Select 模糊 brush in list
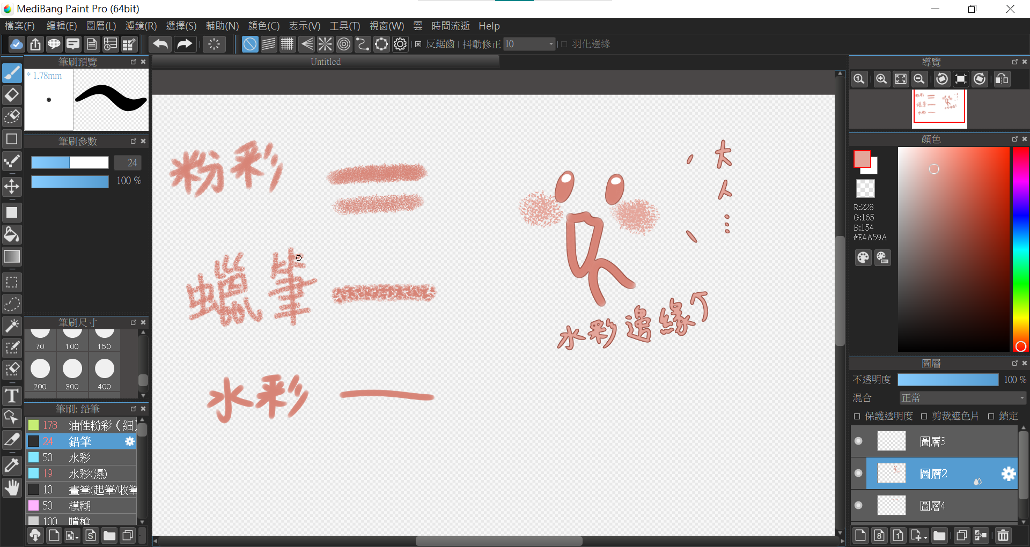Viewport: 1030px width, 547px height. [82, 506]
